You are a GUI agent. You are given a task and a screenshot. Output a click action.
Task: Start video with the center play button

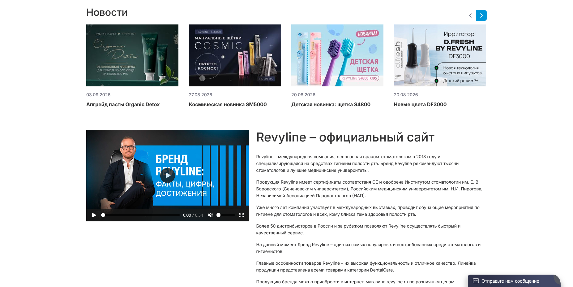[168, 176]
